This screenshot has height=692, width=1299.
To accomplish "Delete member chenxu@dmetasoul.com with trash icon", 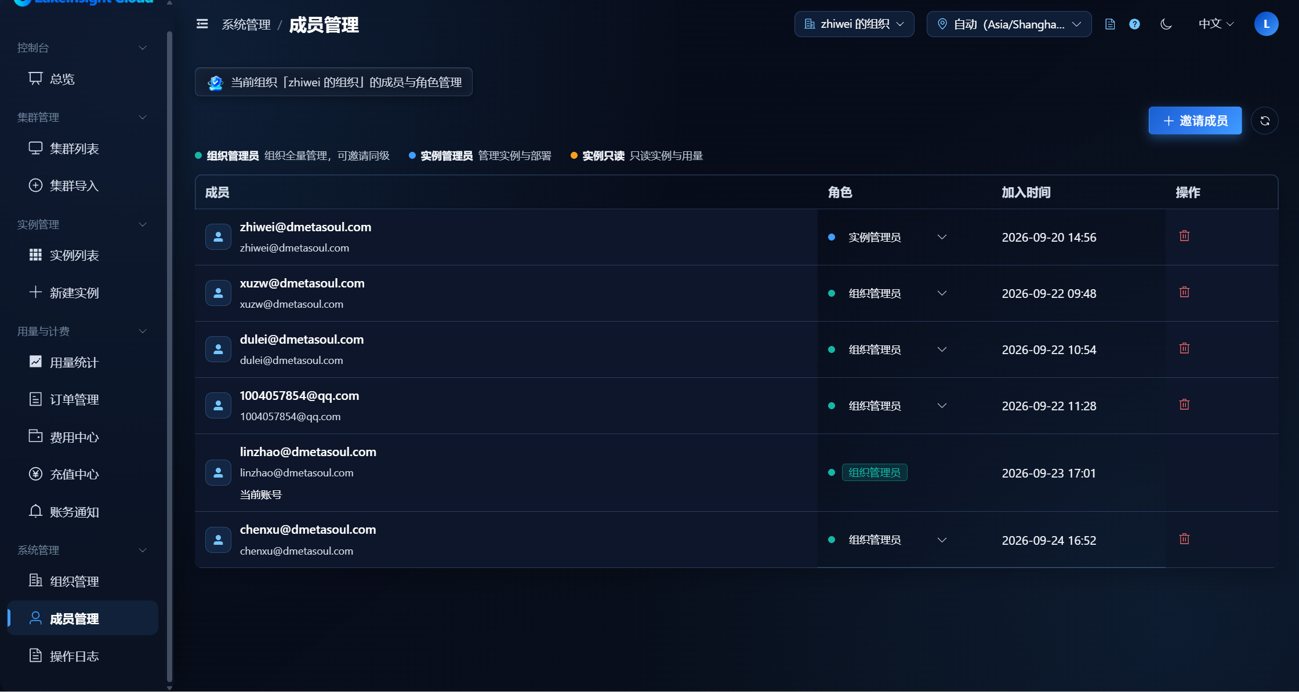I will [x=1184, y=539].
